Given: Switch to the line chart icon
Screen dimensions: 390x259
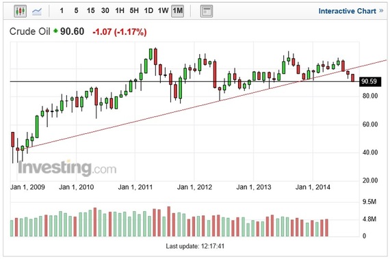Looking at the screenshot, I should click(37, 11).
